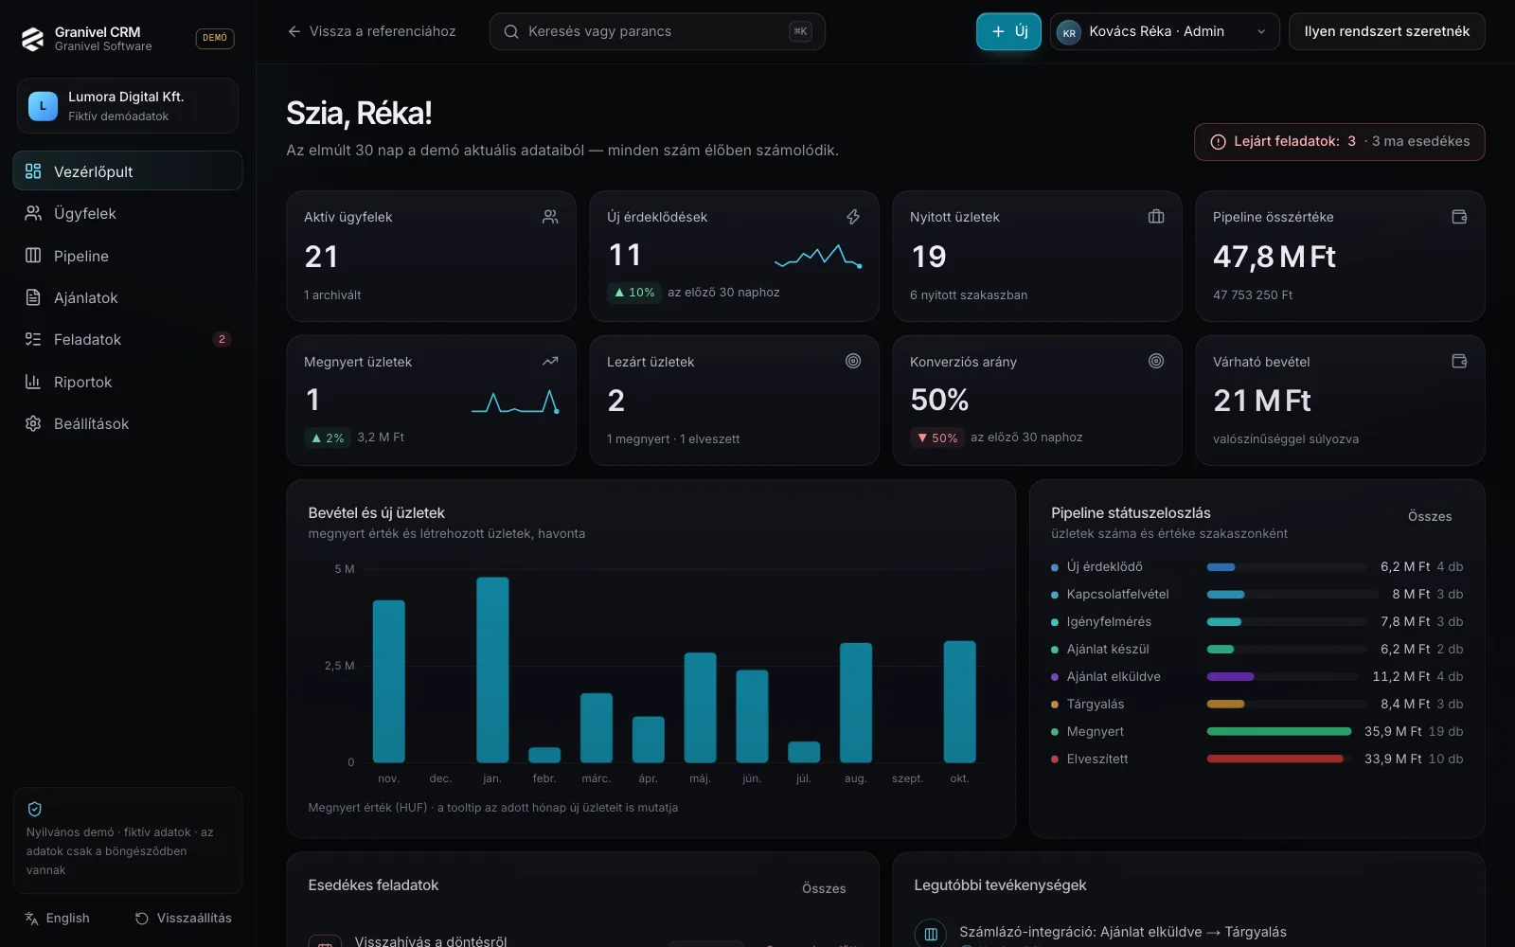
Task: Click the lightning icon on Új érdeklődések card
Action: point(853,217)
